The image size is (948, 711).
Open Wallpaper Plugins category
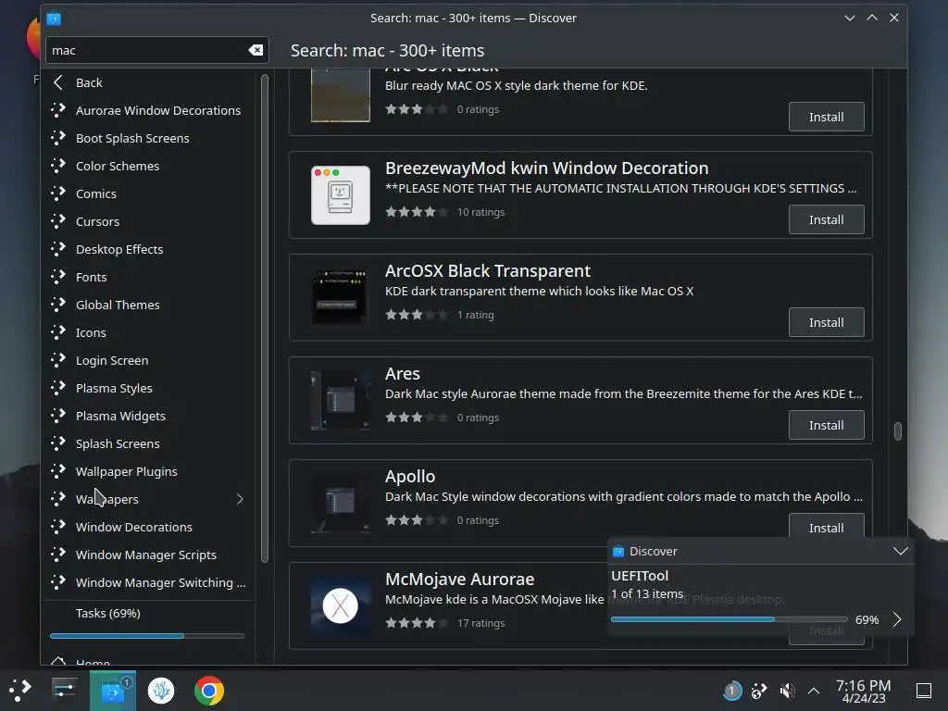click(148, 472)
